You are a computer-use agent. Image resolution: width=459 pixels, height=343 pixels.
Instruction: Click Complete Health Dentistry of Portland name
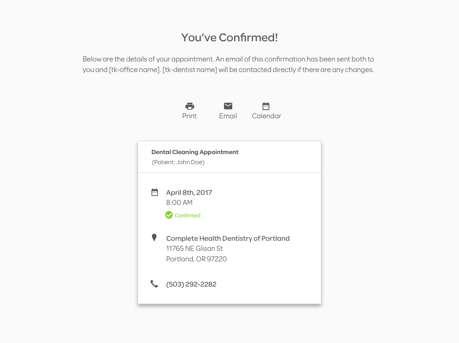tap(228, 238)
